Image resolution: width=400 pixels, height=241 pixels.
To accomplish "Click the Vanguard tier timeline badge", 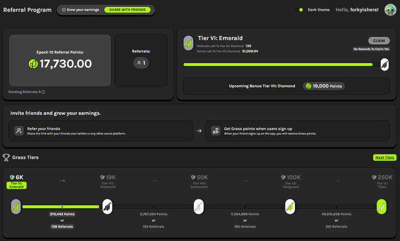I will (x=290, y=207).
